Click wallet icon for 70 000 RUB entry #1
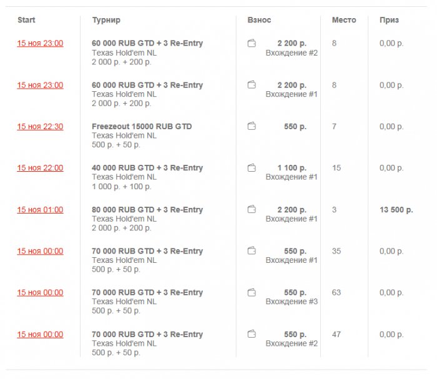The width and height of the screenshot is (437, 379). 252,251
